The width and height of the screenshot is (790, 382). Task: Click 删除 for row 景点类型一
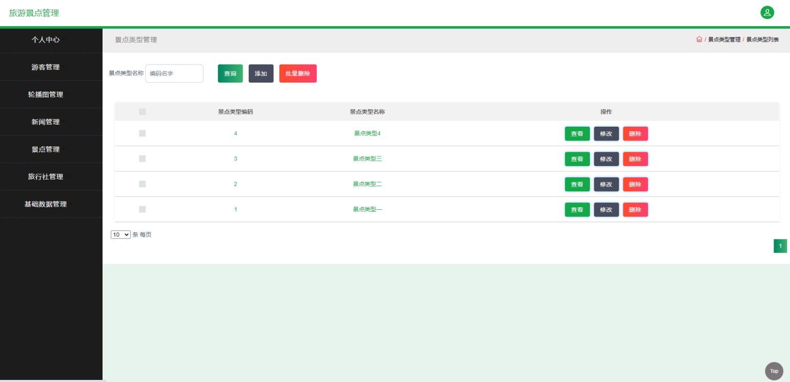[x=635, y=210]
